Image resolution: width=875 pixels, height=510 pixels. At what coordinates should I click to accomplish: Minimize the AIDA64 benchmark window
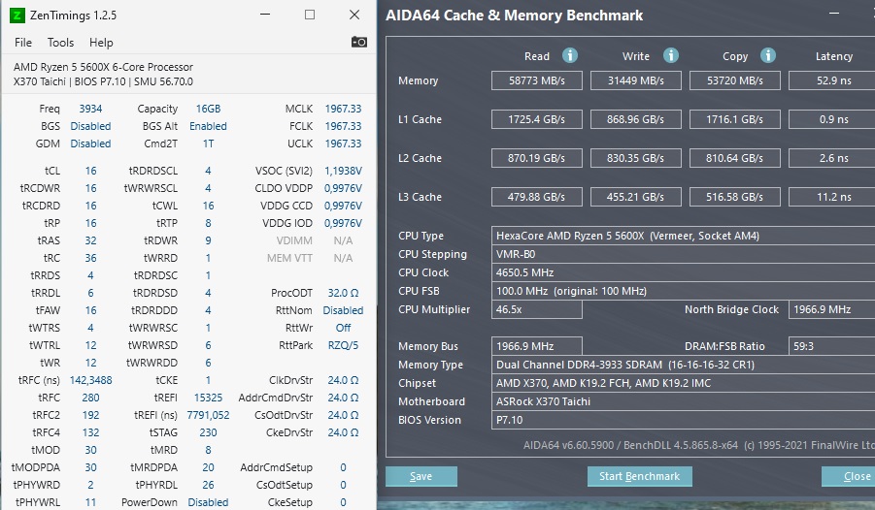(834, 14)
